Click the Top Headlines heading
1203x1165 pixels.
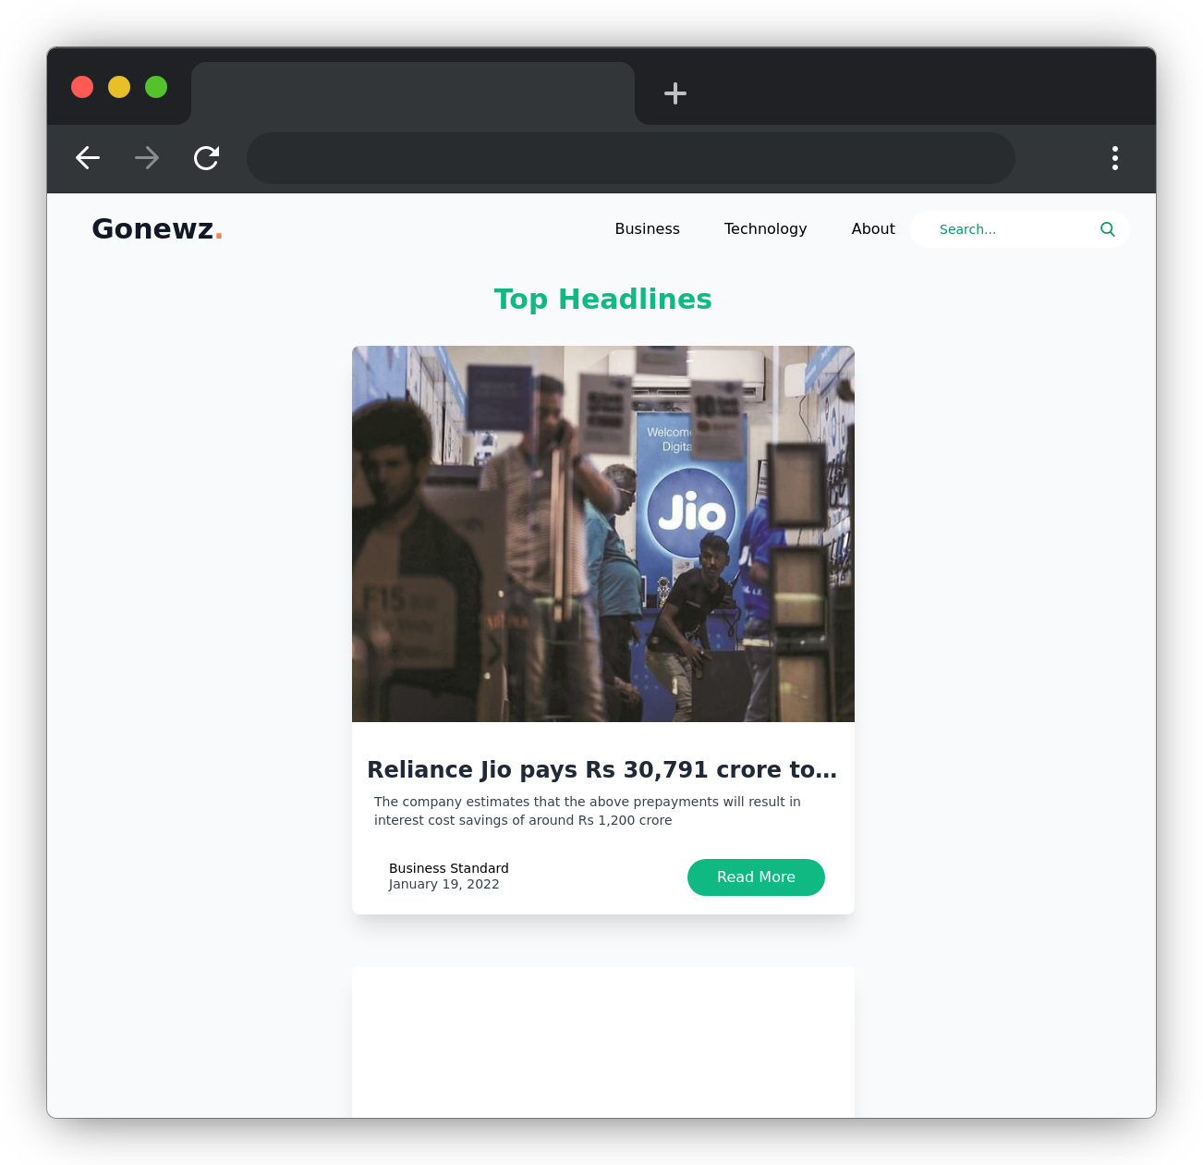[603, 300]
